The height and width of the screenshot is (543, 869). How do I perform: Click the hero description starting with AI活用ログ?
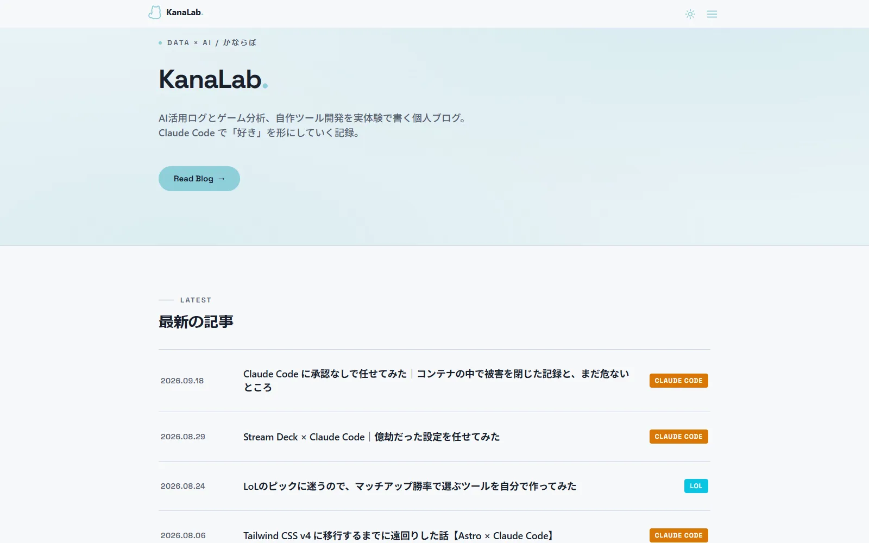click(x=313, y=125)
